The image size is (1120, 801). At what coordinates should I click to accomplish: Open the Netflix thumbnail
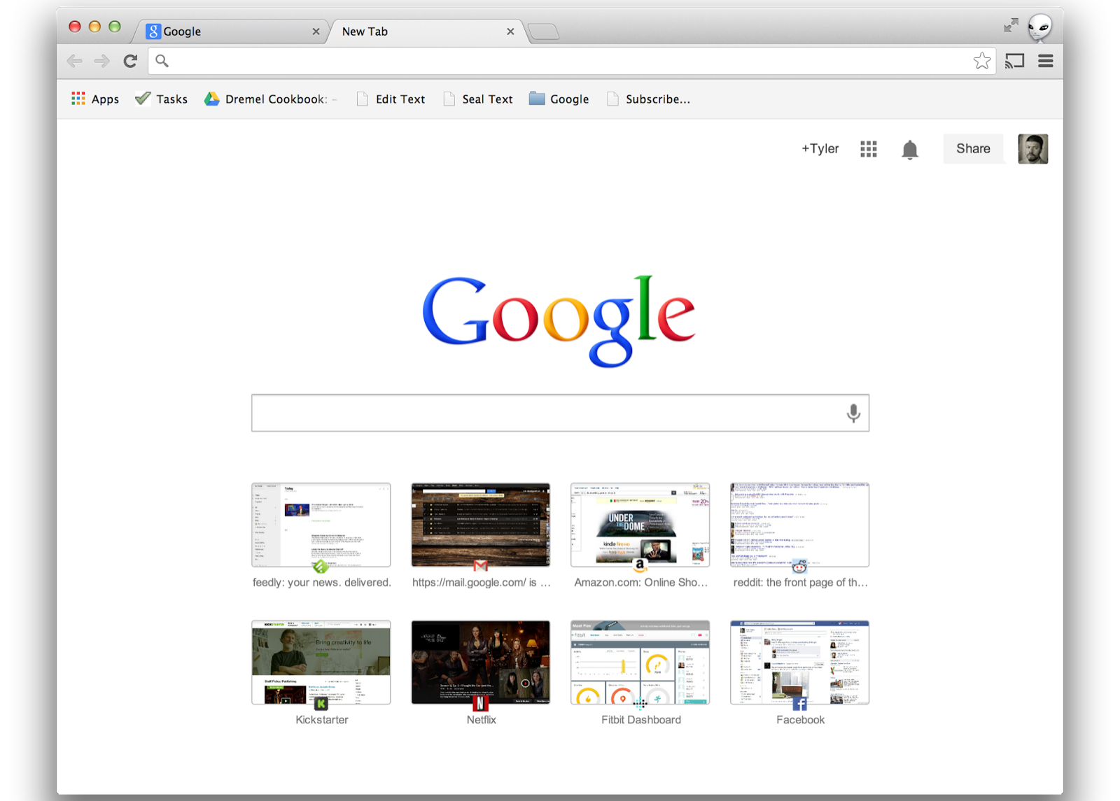[481, 662]
